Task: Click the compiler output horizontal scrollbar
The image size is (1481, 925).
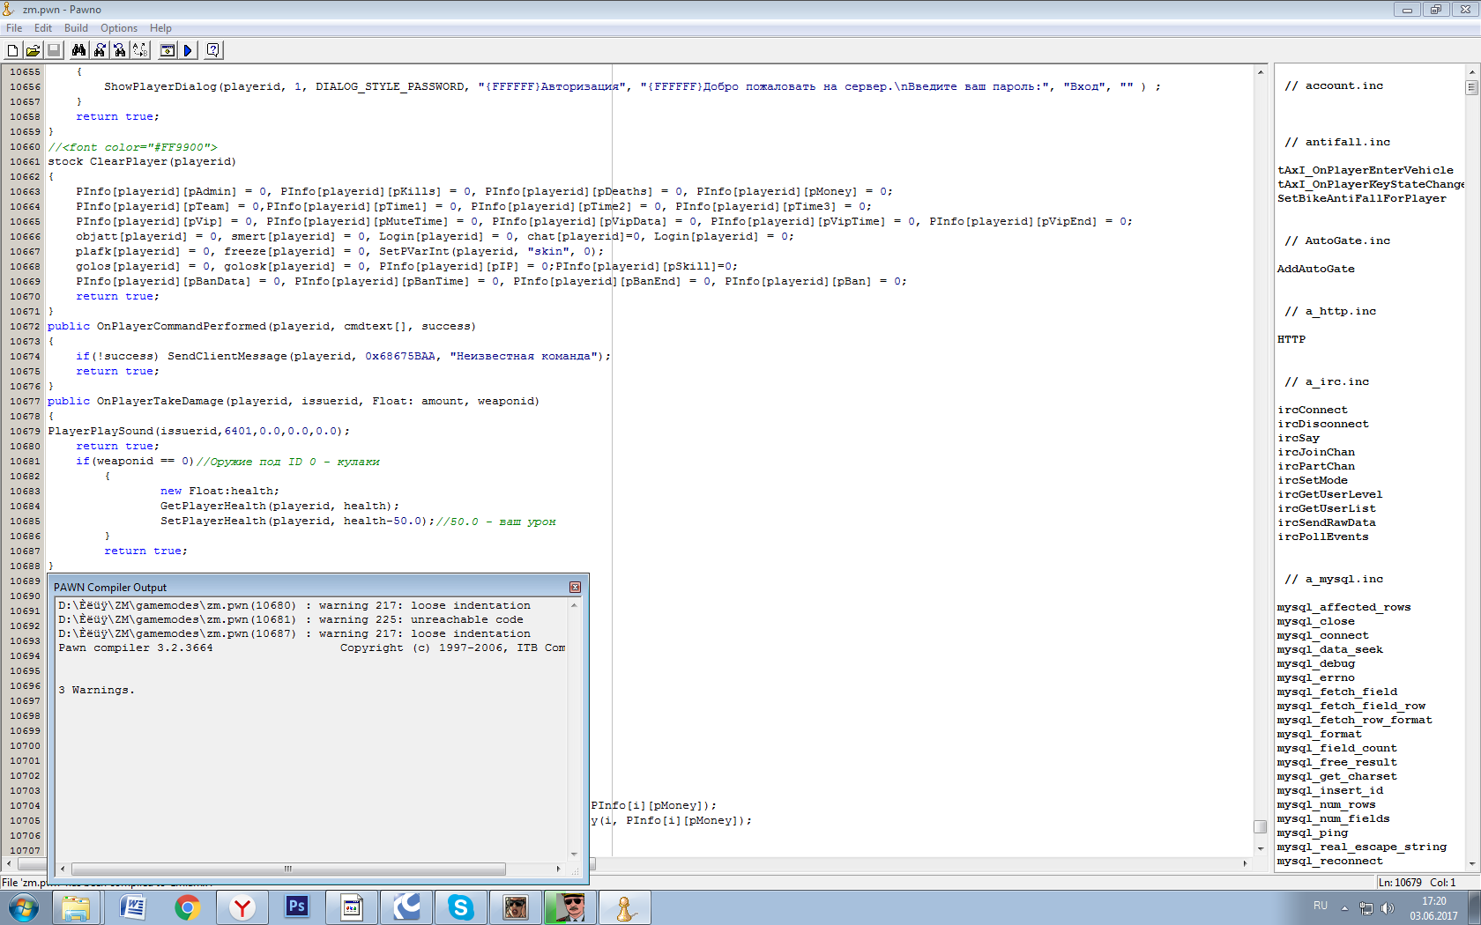Action: 288,869
